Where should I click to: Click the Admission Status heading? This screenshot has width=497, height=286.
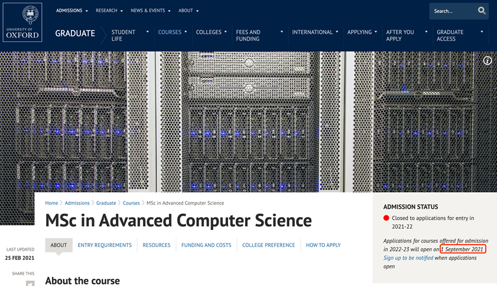(x=411, y=207)
